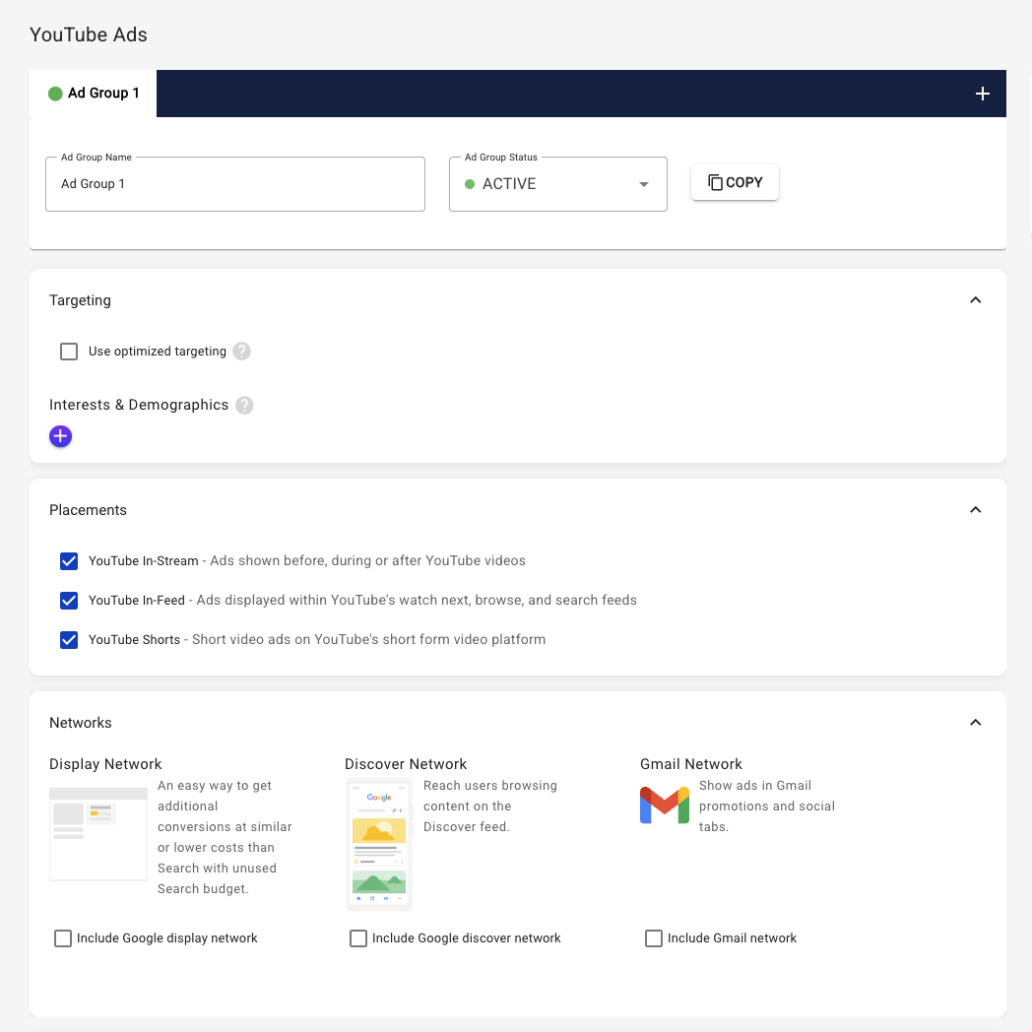
Task: Disable the YouTube Shorts placement
Action: pyautogui.click(x=69, y=640)
